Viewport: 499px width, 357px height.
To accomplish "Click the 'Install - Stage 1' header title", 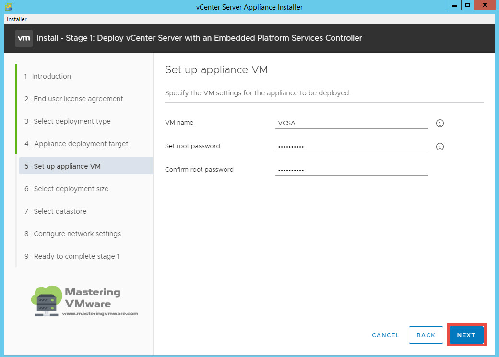I will point(200,38).
